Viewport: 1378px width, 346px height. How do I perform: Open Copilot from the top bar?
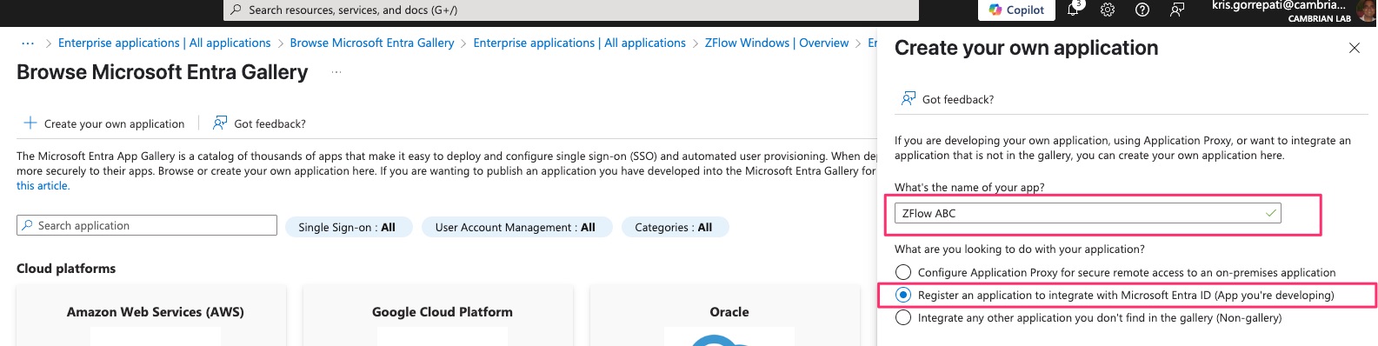(1016, 10)
